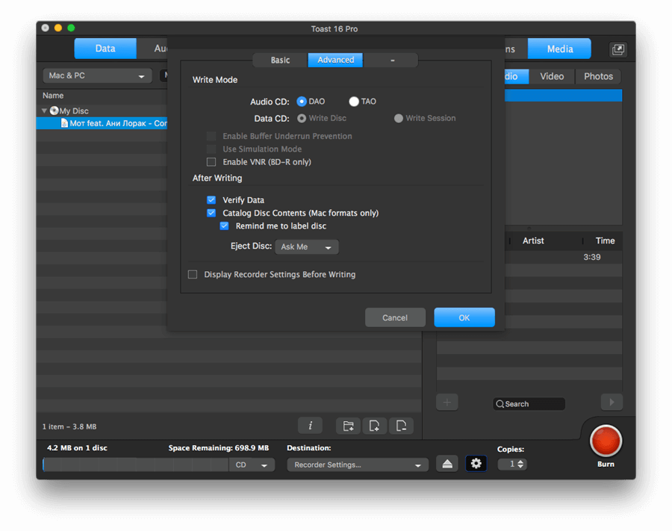Viewport: 672px width, 531px height.
Task: Click the disc space usage bar
Action: [x=136, y=465]
